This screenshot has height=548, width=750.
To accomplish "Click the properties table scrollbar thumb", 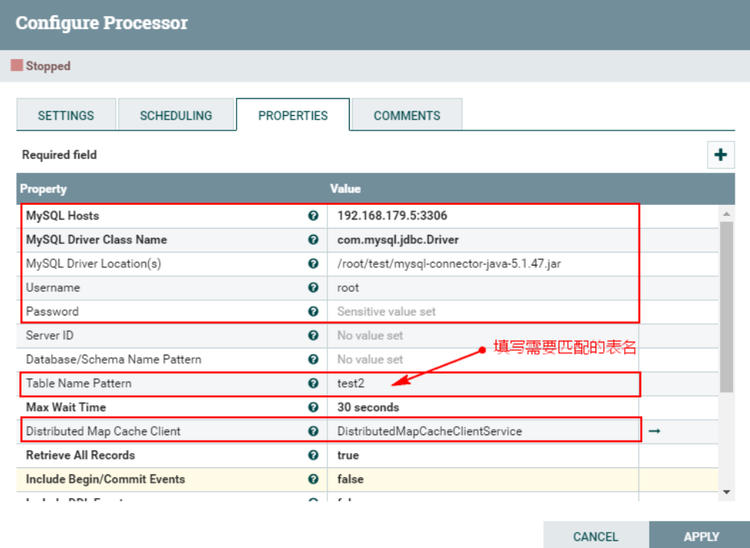I will 727,307.
